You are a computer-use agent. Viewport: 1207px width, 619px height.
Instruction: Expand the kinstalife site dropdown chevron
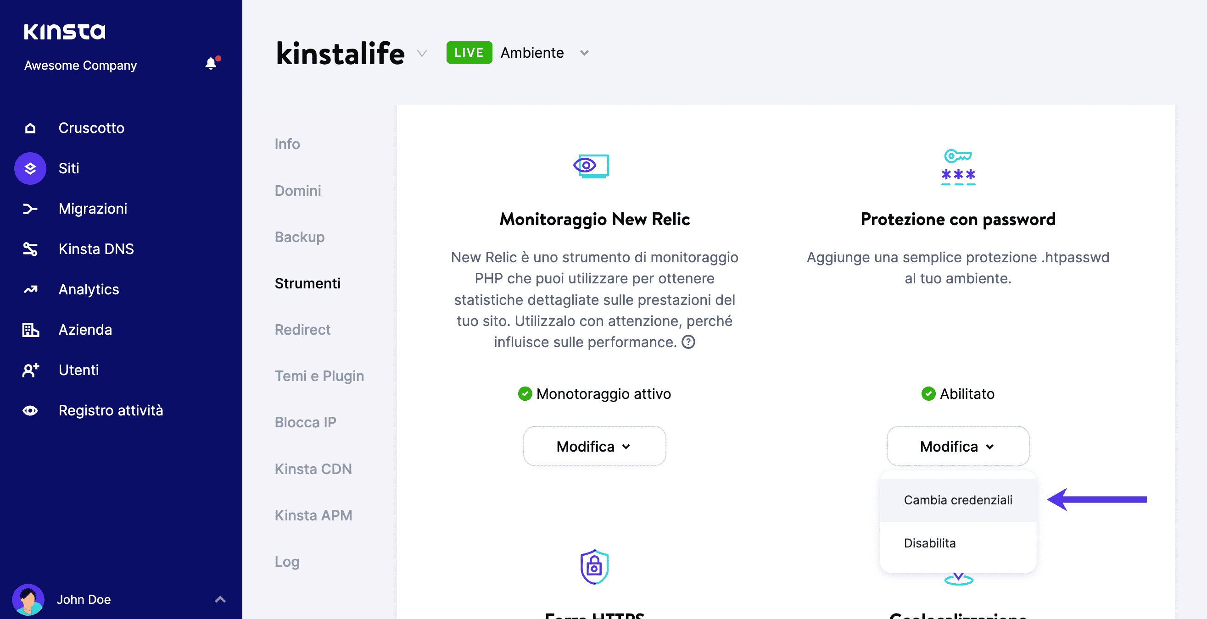(x=422, y=53)
